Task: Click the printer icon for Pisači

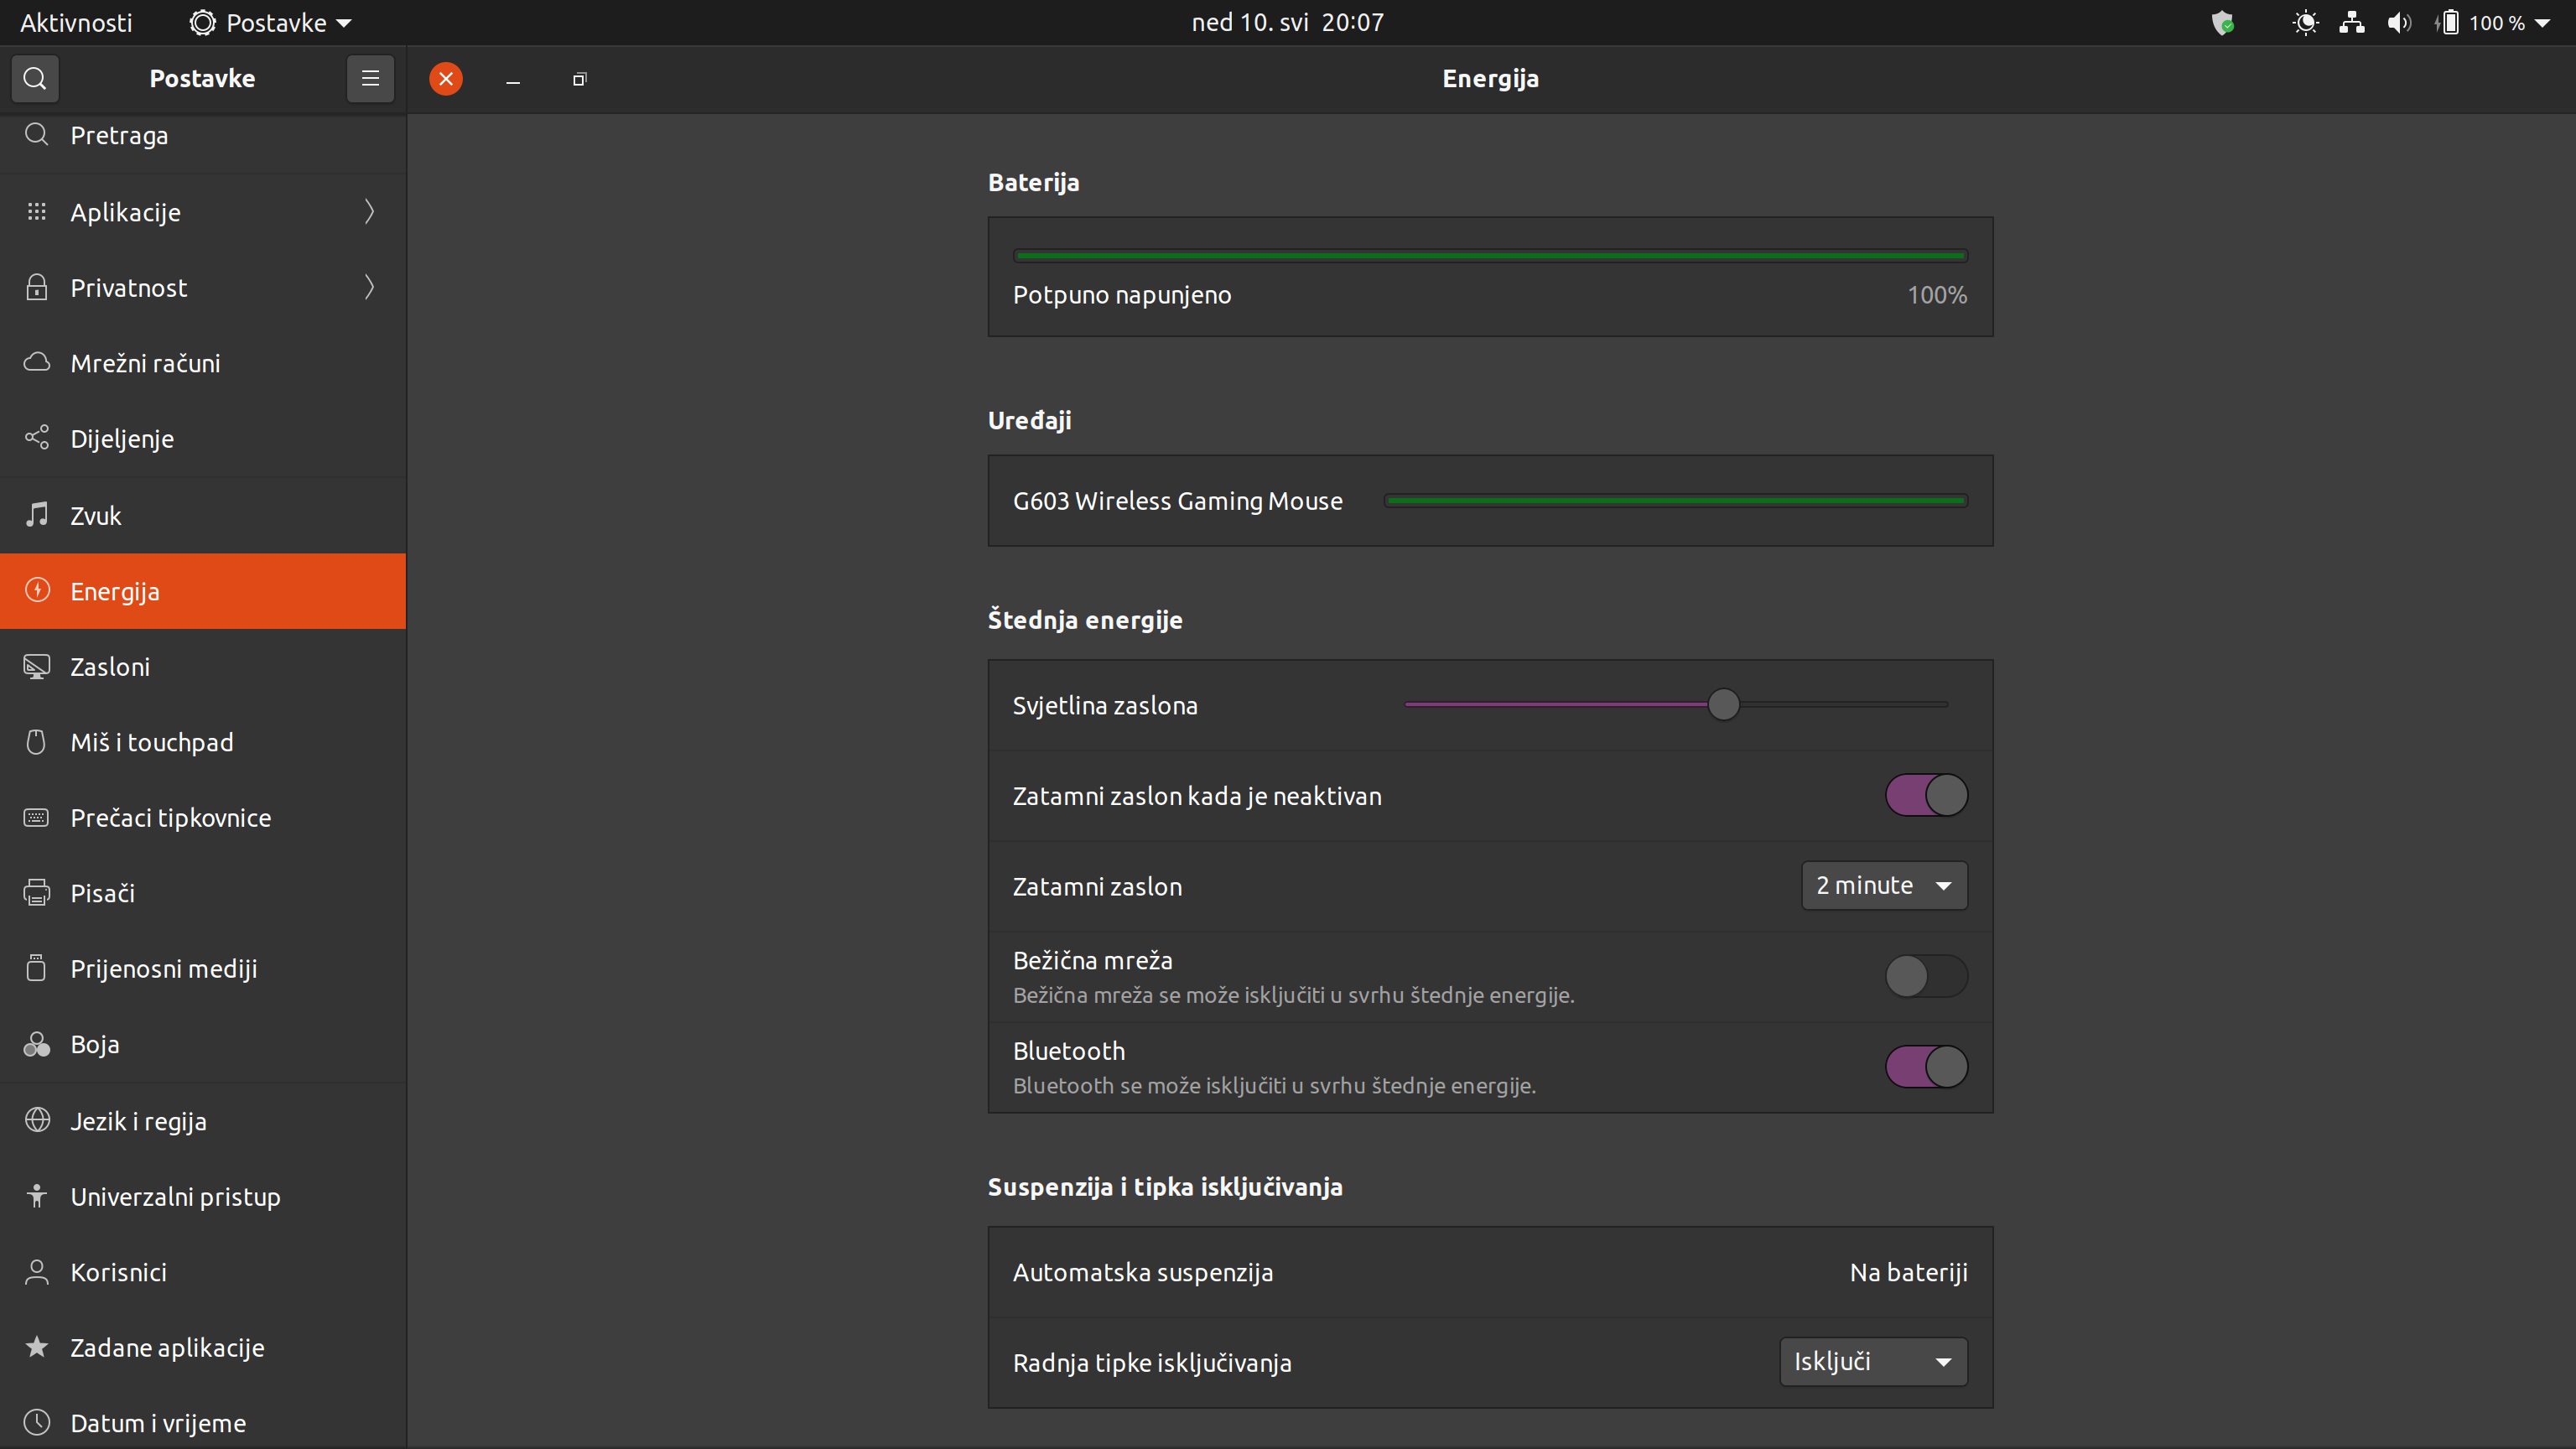Action: pyautogui.click(x=37, y=893)
